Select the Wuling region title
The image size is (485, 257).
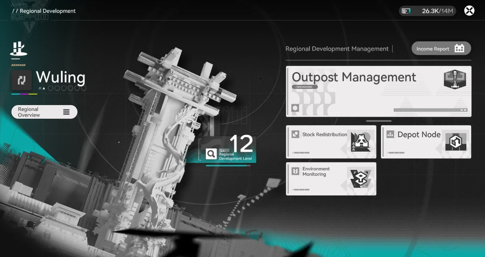point(61,77)
